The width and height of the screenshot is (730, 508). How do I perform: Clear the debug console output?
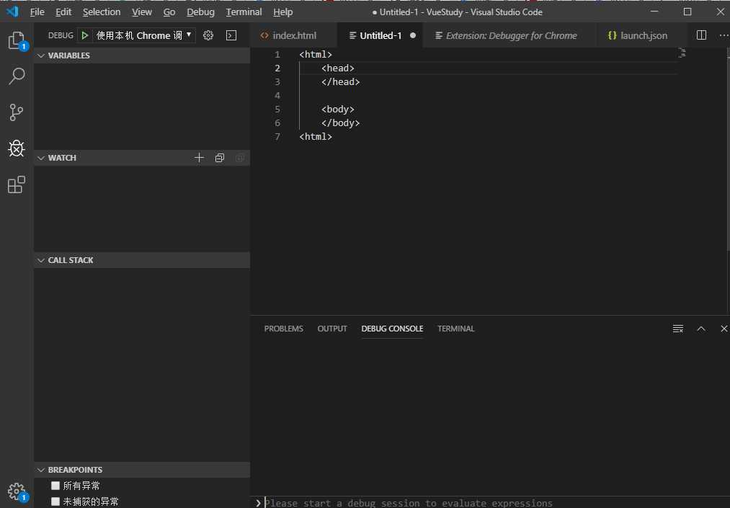[678, 329]
